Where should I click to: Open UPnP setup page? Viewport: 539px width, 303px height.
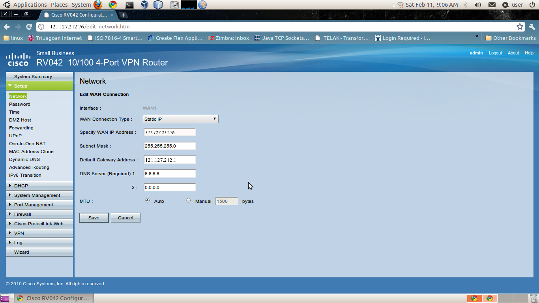tap(15, 136)
